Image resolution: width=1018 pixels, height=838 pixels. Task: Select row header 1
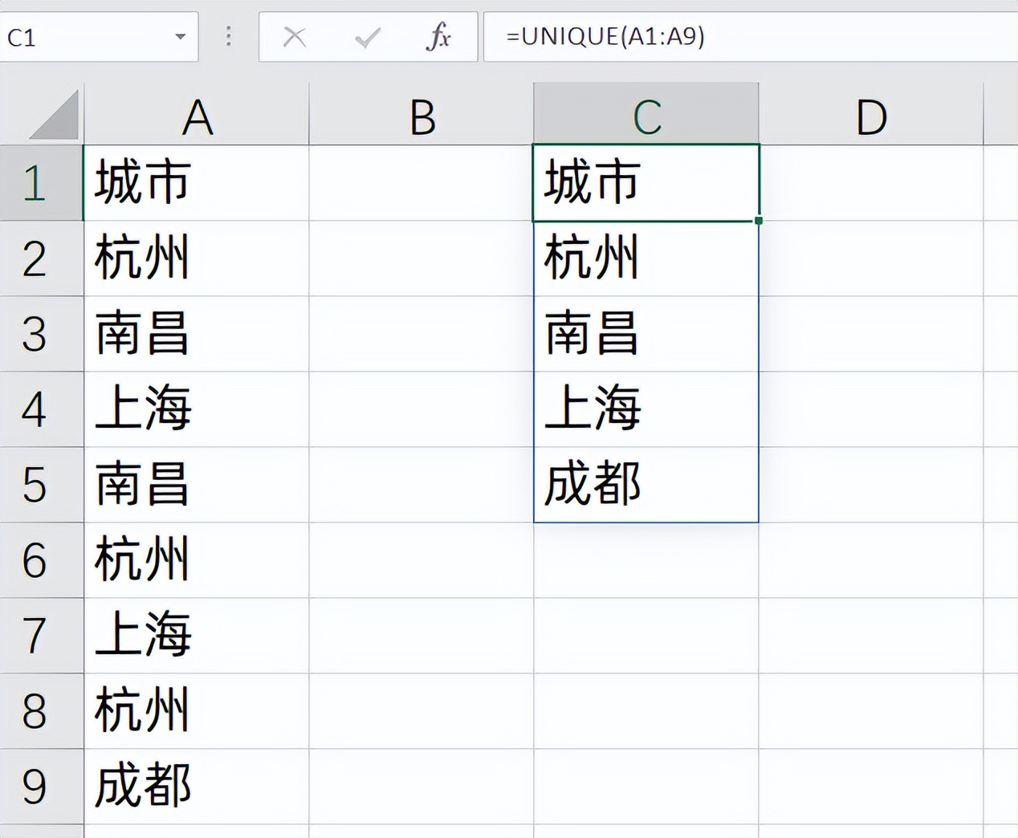[x=42, y=182]
